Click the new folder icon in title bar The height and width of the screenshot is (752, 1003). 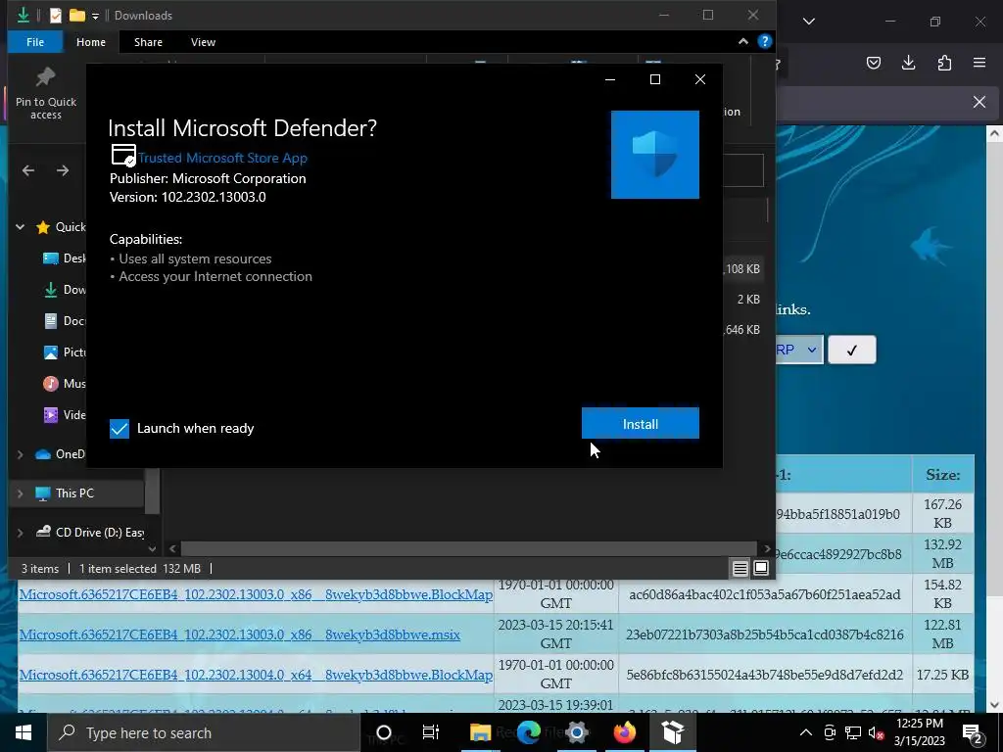coord(77,15)
